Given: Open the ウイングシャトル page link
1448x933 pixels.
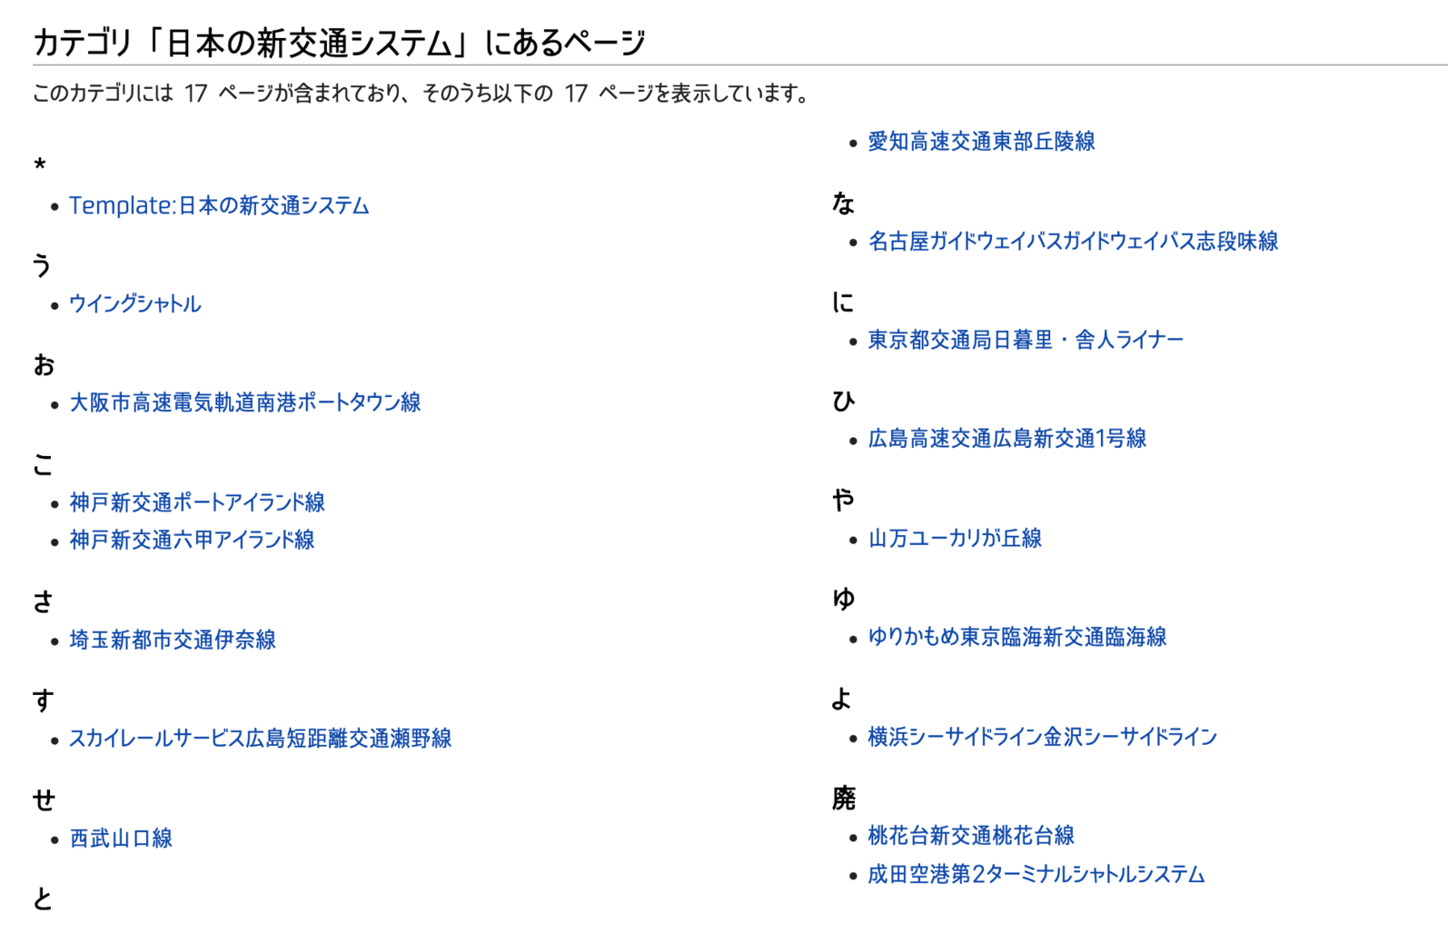Looking at the screenshot, I should point(134,304).
